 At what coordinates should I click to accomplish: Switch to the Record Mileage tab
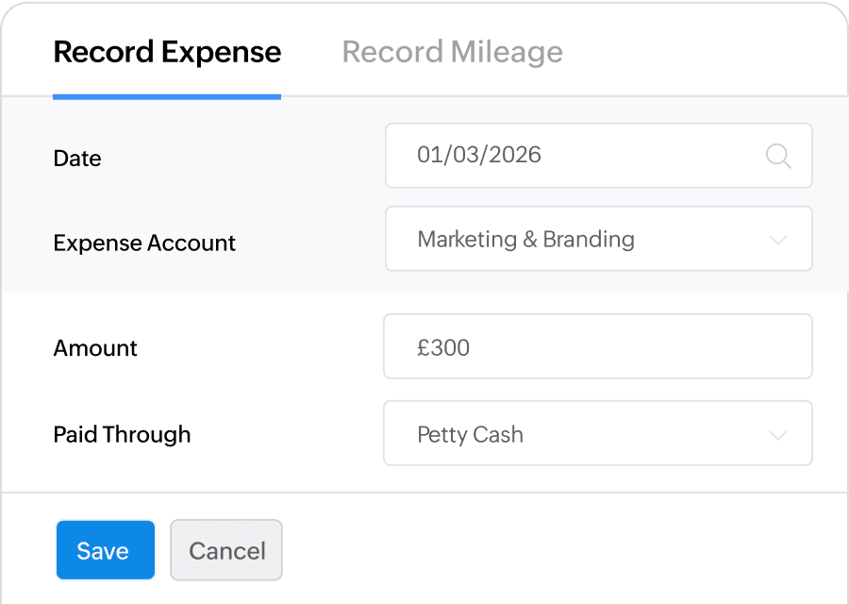pos(452,53)
